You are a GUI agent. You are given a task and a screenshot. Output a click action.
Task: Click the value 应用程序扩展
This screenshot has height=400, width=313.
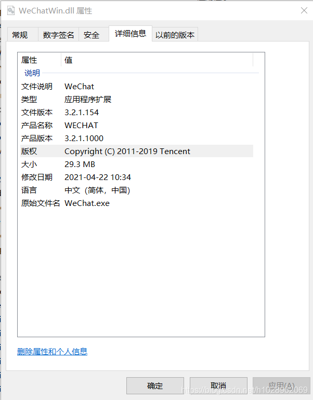tap(88, 99)
